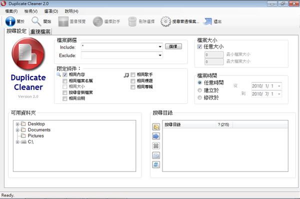This screenshot has height=199, width=300.
Task: Enable the 搜尋音樂檔案 music files checkbox
Action: (x=65, y=93)
